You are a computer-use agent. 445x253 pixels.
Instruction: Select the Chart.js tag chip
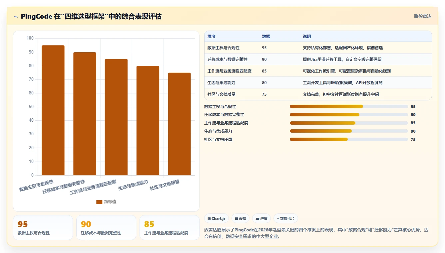(217, 218)
